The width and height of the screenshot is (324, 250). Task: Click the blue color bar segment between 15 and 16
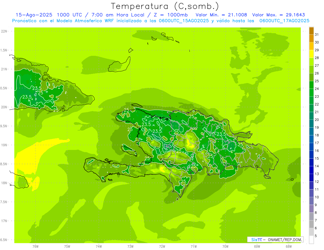[311, 155]
